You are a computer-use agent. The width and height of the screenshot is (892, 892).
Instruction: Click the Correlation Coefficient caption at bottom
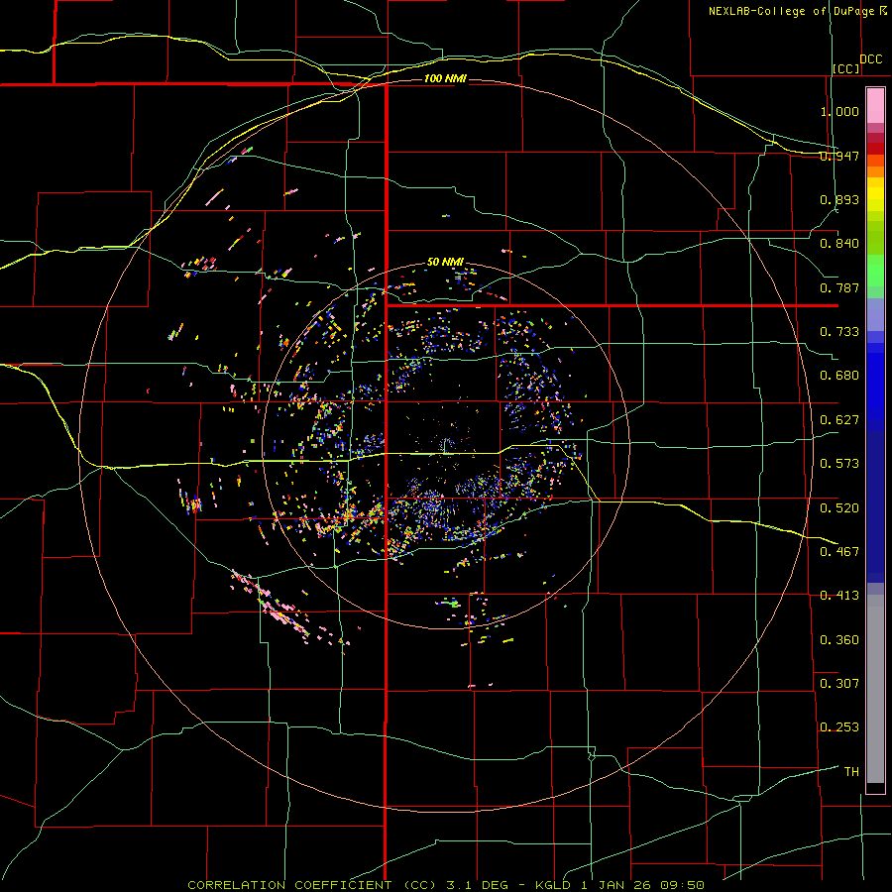click(x=446, y=885)
